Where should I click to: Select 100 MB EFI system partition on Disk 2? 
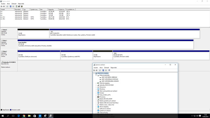tap(76, 55)
